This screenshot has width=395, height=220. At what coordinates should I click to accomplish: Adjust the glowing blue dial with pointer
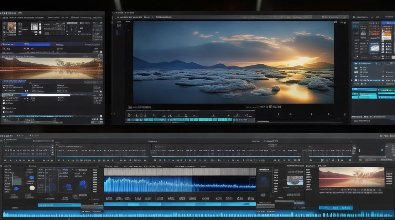83,184
